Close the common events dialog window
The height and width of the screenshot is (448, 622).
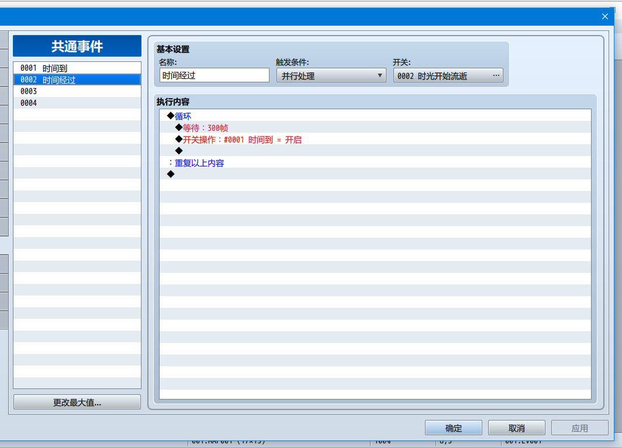click(x=604, y=16)
